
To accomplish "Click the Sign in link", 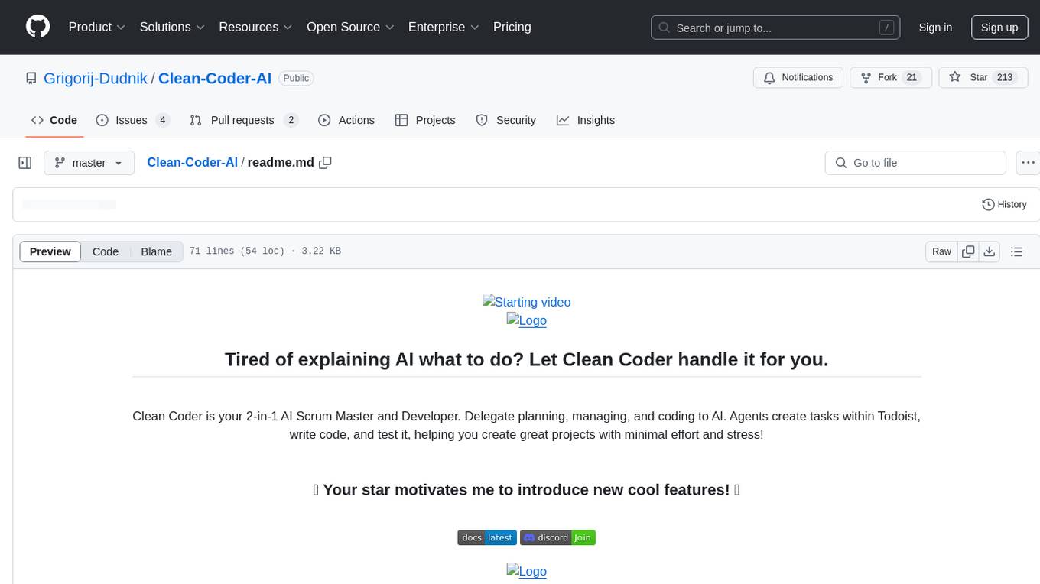I will [935, 28].
